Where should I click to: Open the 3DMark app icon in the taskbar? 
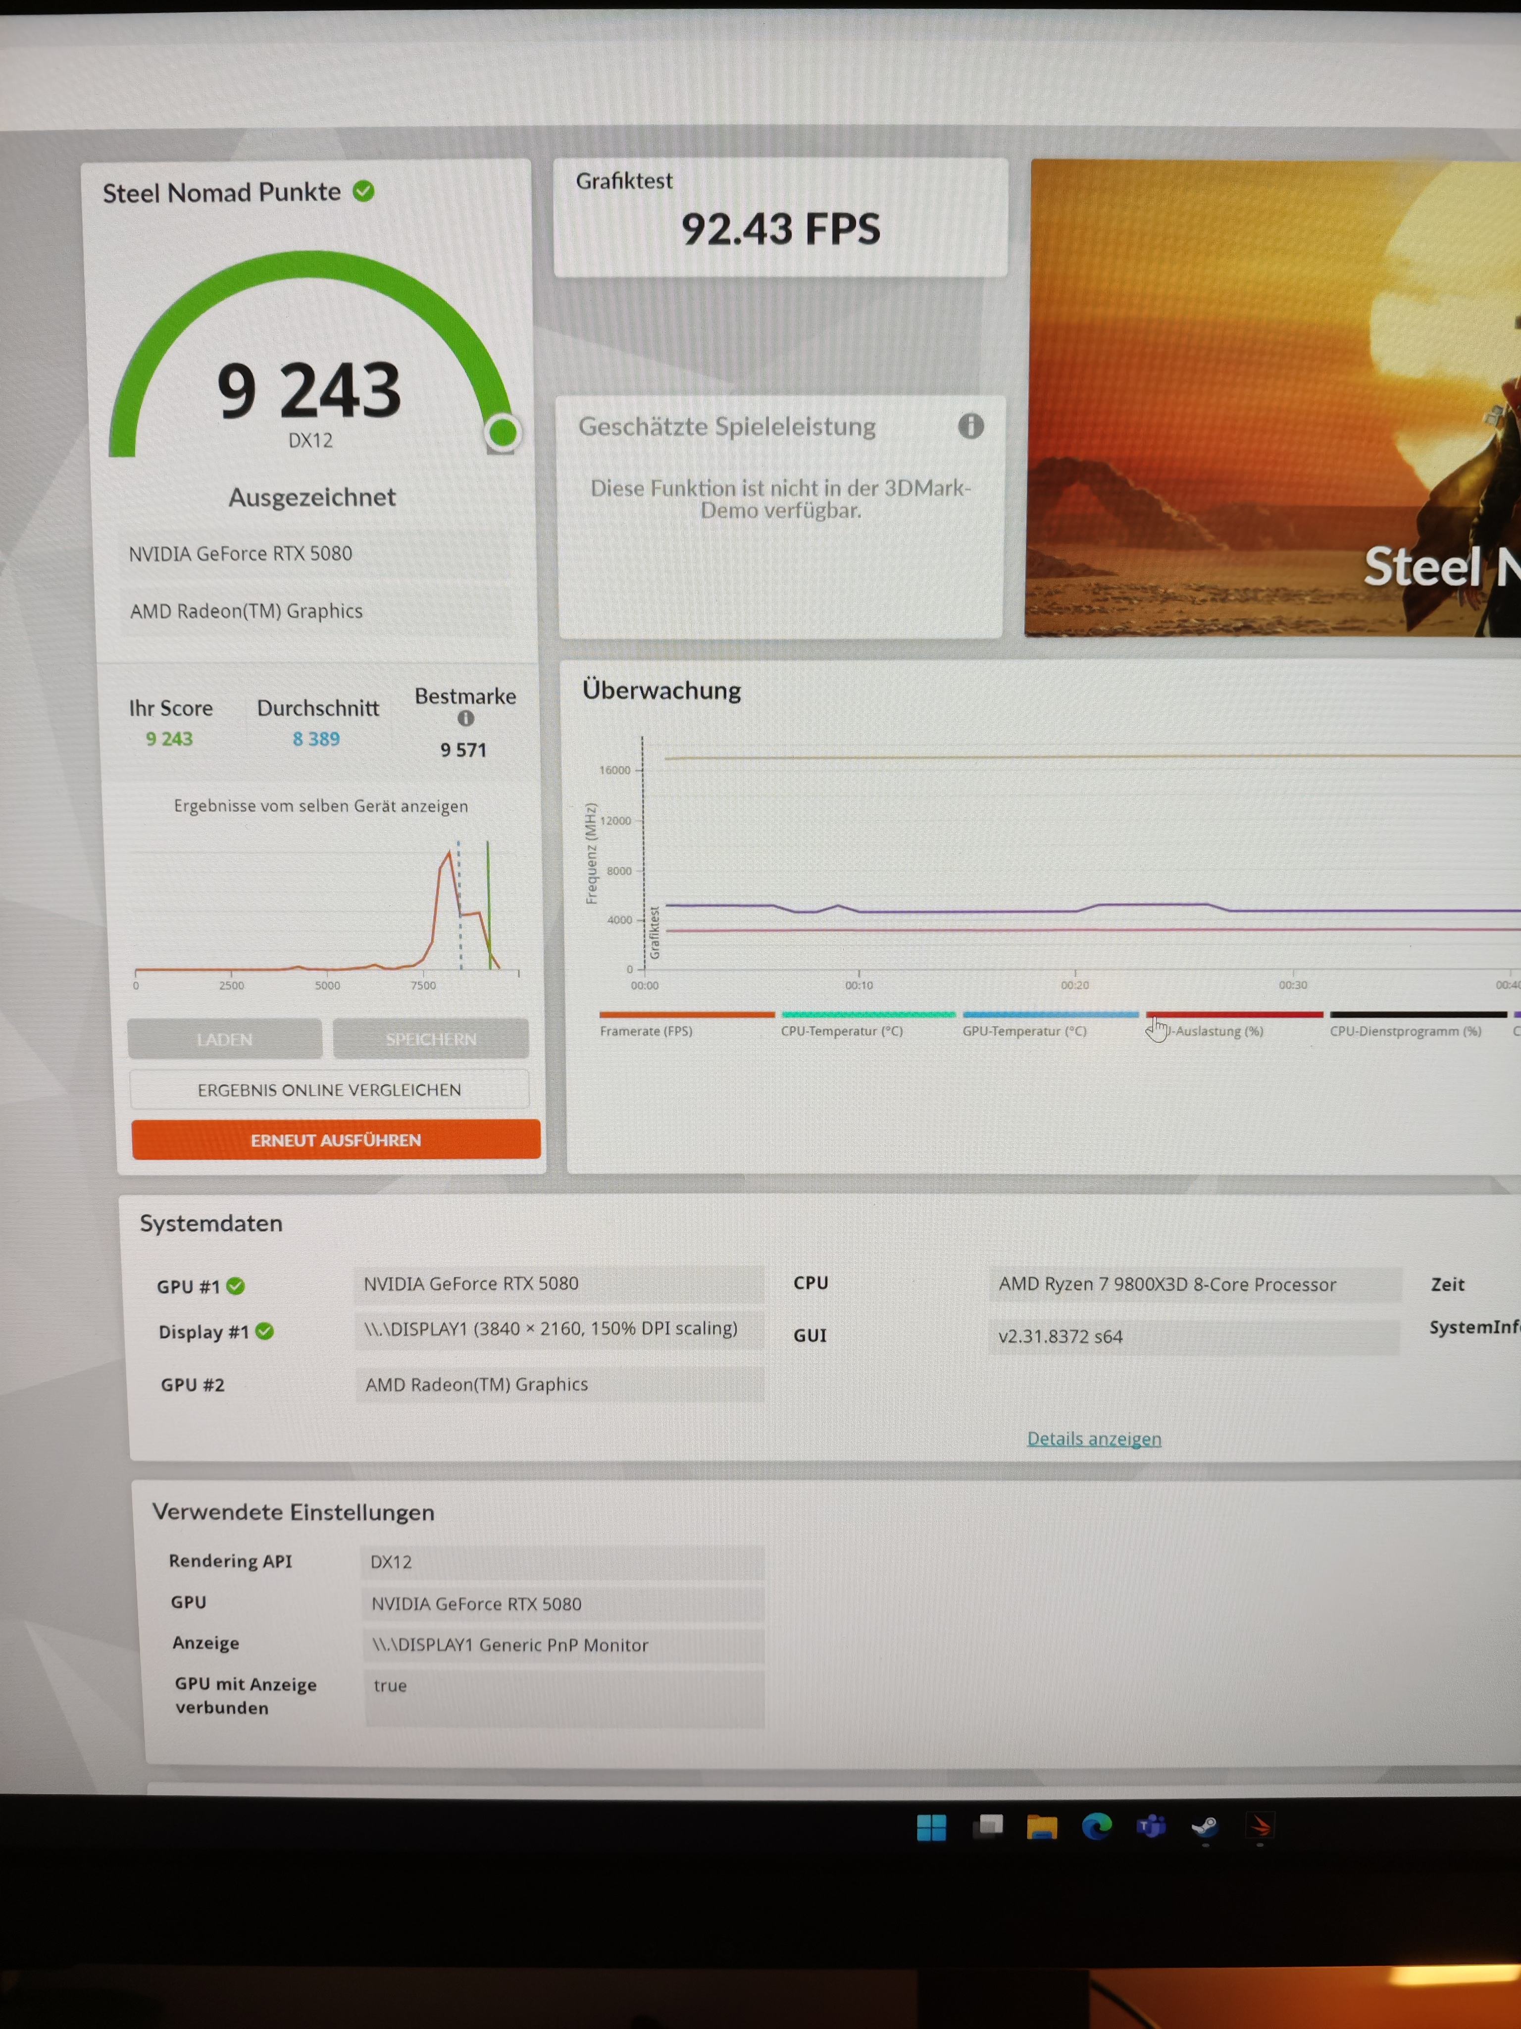pyautogui.click(x=1260, y=1827)
